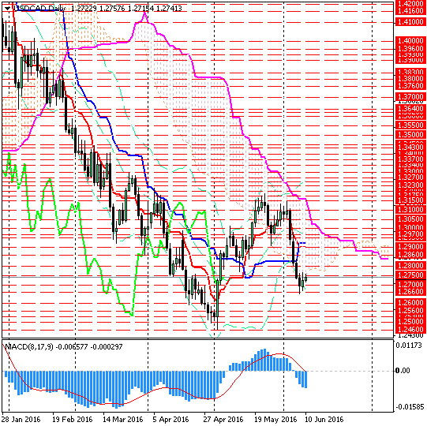The image size is (427, 426).
Task: Click the 1.24600 price level label
Action: (410, 329)
